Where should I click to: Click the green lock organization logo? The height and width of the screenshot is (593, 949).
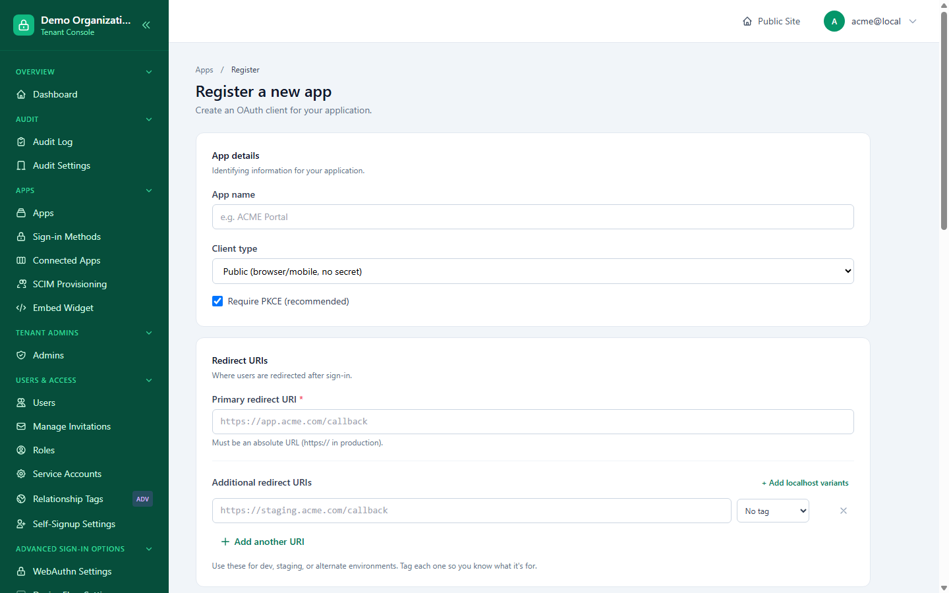tap(24, 25)
